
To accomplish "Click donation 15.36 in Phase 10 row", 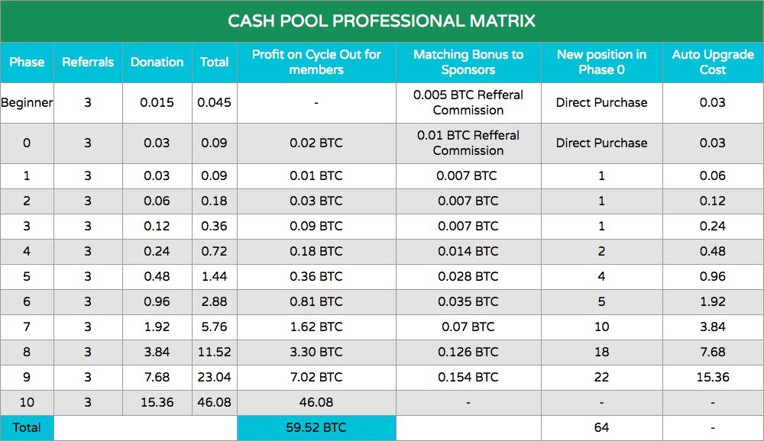I will tap(157, 403).
